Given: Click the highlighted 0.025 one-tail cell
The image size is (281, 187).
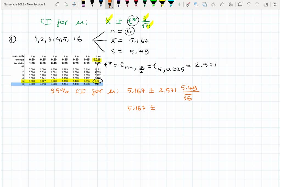Looking at the screenshot, I should [97, 60].
